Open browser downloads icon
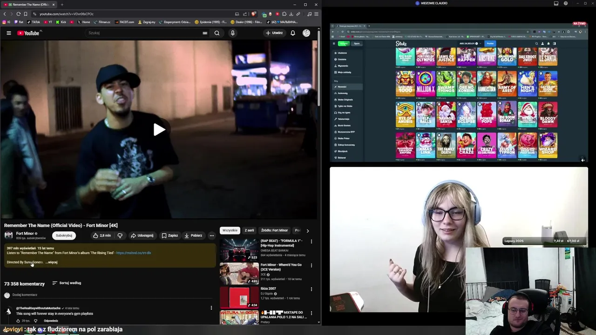This screenshot has height=335, width=596. [291, 14]
